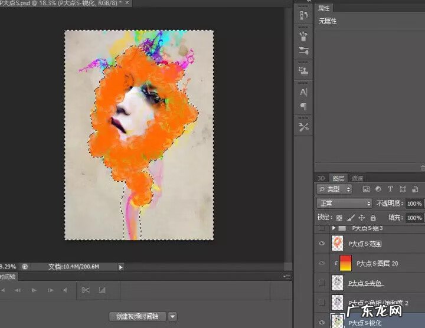
Task: Filter layers by smart object icon
Action: (x=415, y=189)
